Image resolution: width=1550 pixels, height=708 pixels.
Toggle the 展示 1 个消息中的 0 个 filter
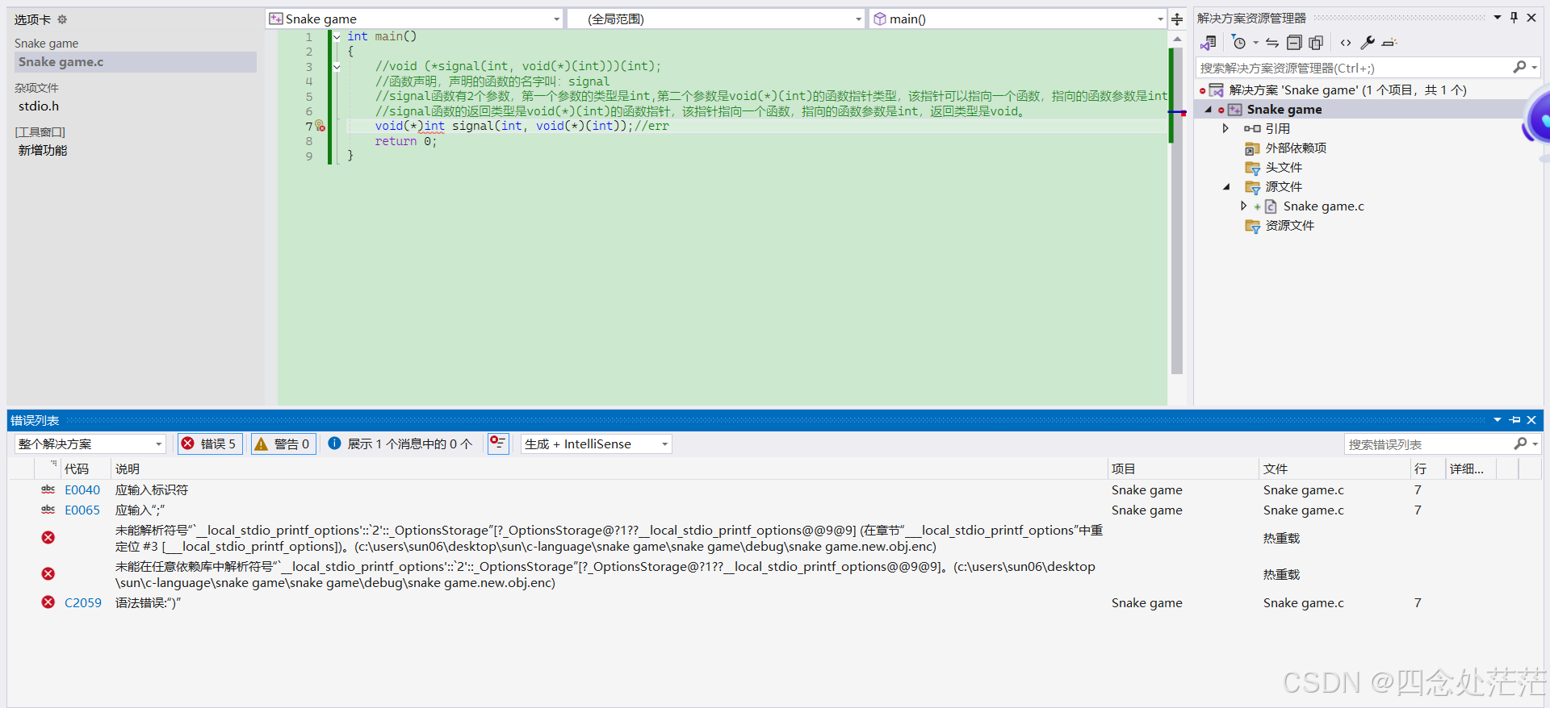pyautogui.click(x=400, y=444)
